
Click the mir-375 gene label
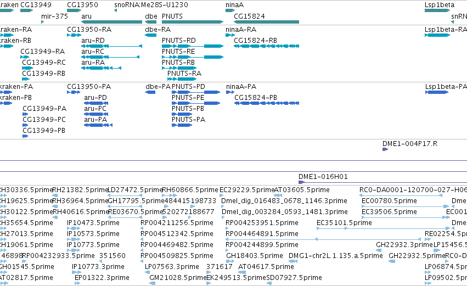[x=54, y=16]
